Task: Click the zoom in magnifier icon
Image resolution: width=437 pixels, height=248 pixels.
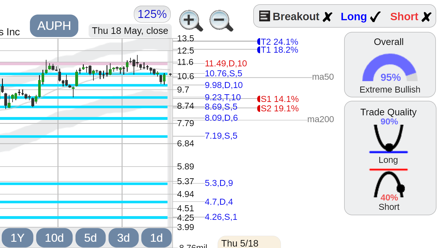Action: 191,21
